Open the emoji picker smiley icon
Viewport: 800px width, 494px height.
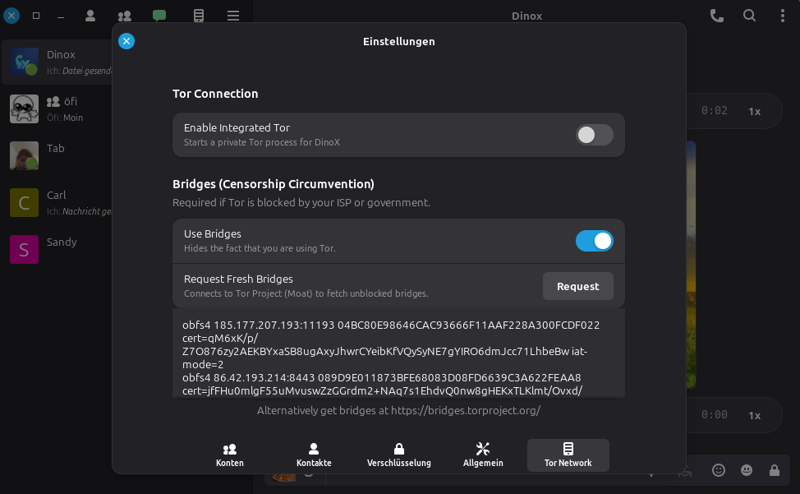(x=719, y=470)
